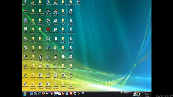The height and width of the screenshot is (97, 173).
Task: Open the videos 3-31-09 folder
Action: pyautogui.click(x=63, y=13)
